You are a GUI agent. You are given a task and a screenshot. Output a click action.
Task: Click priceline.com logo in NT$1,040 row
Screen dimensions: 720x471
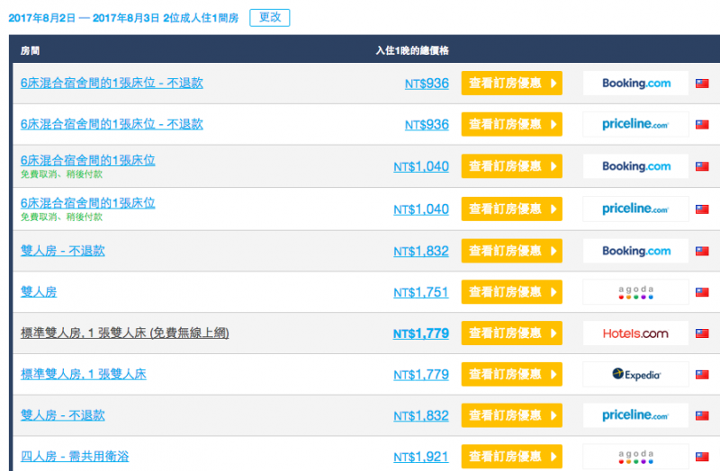pos(636,209)
